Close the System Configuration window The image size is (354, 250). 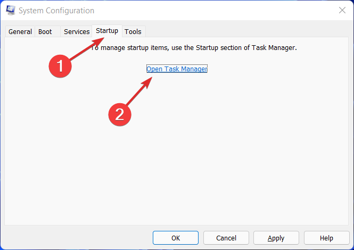[341, 10]
